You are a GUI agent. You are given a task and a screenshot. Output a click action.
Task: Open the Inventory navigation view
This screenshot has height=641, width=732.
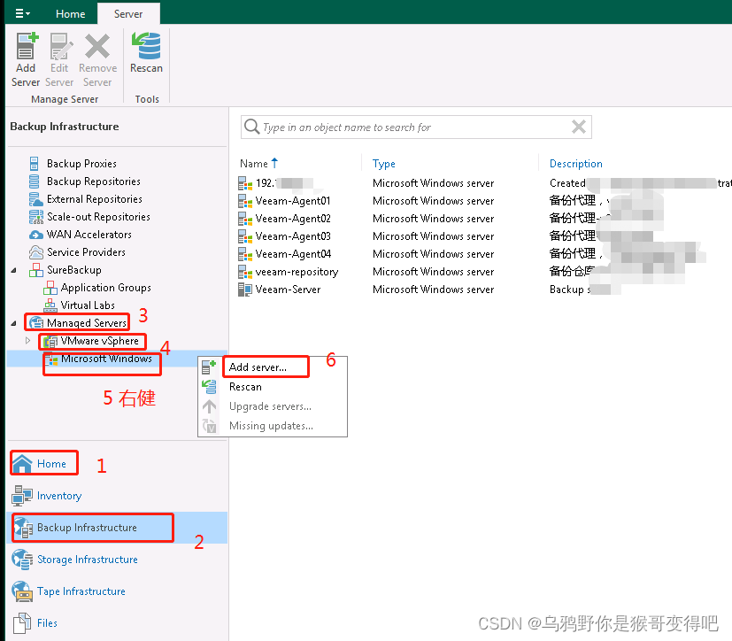[x=58, y=495]
